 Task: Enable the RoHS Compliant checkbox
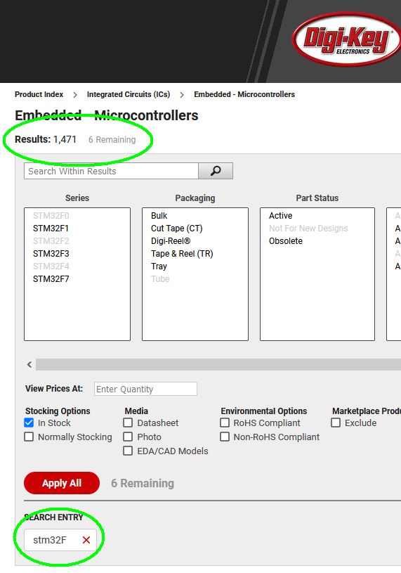[x=225, y=423]
